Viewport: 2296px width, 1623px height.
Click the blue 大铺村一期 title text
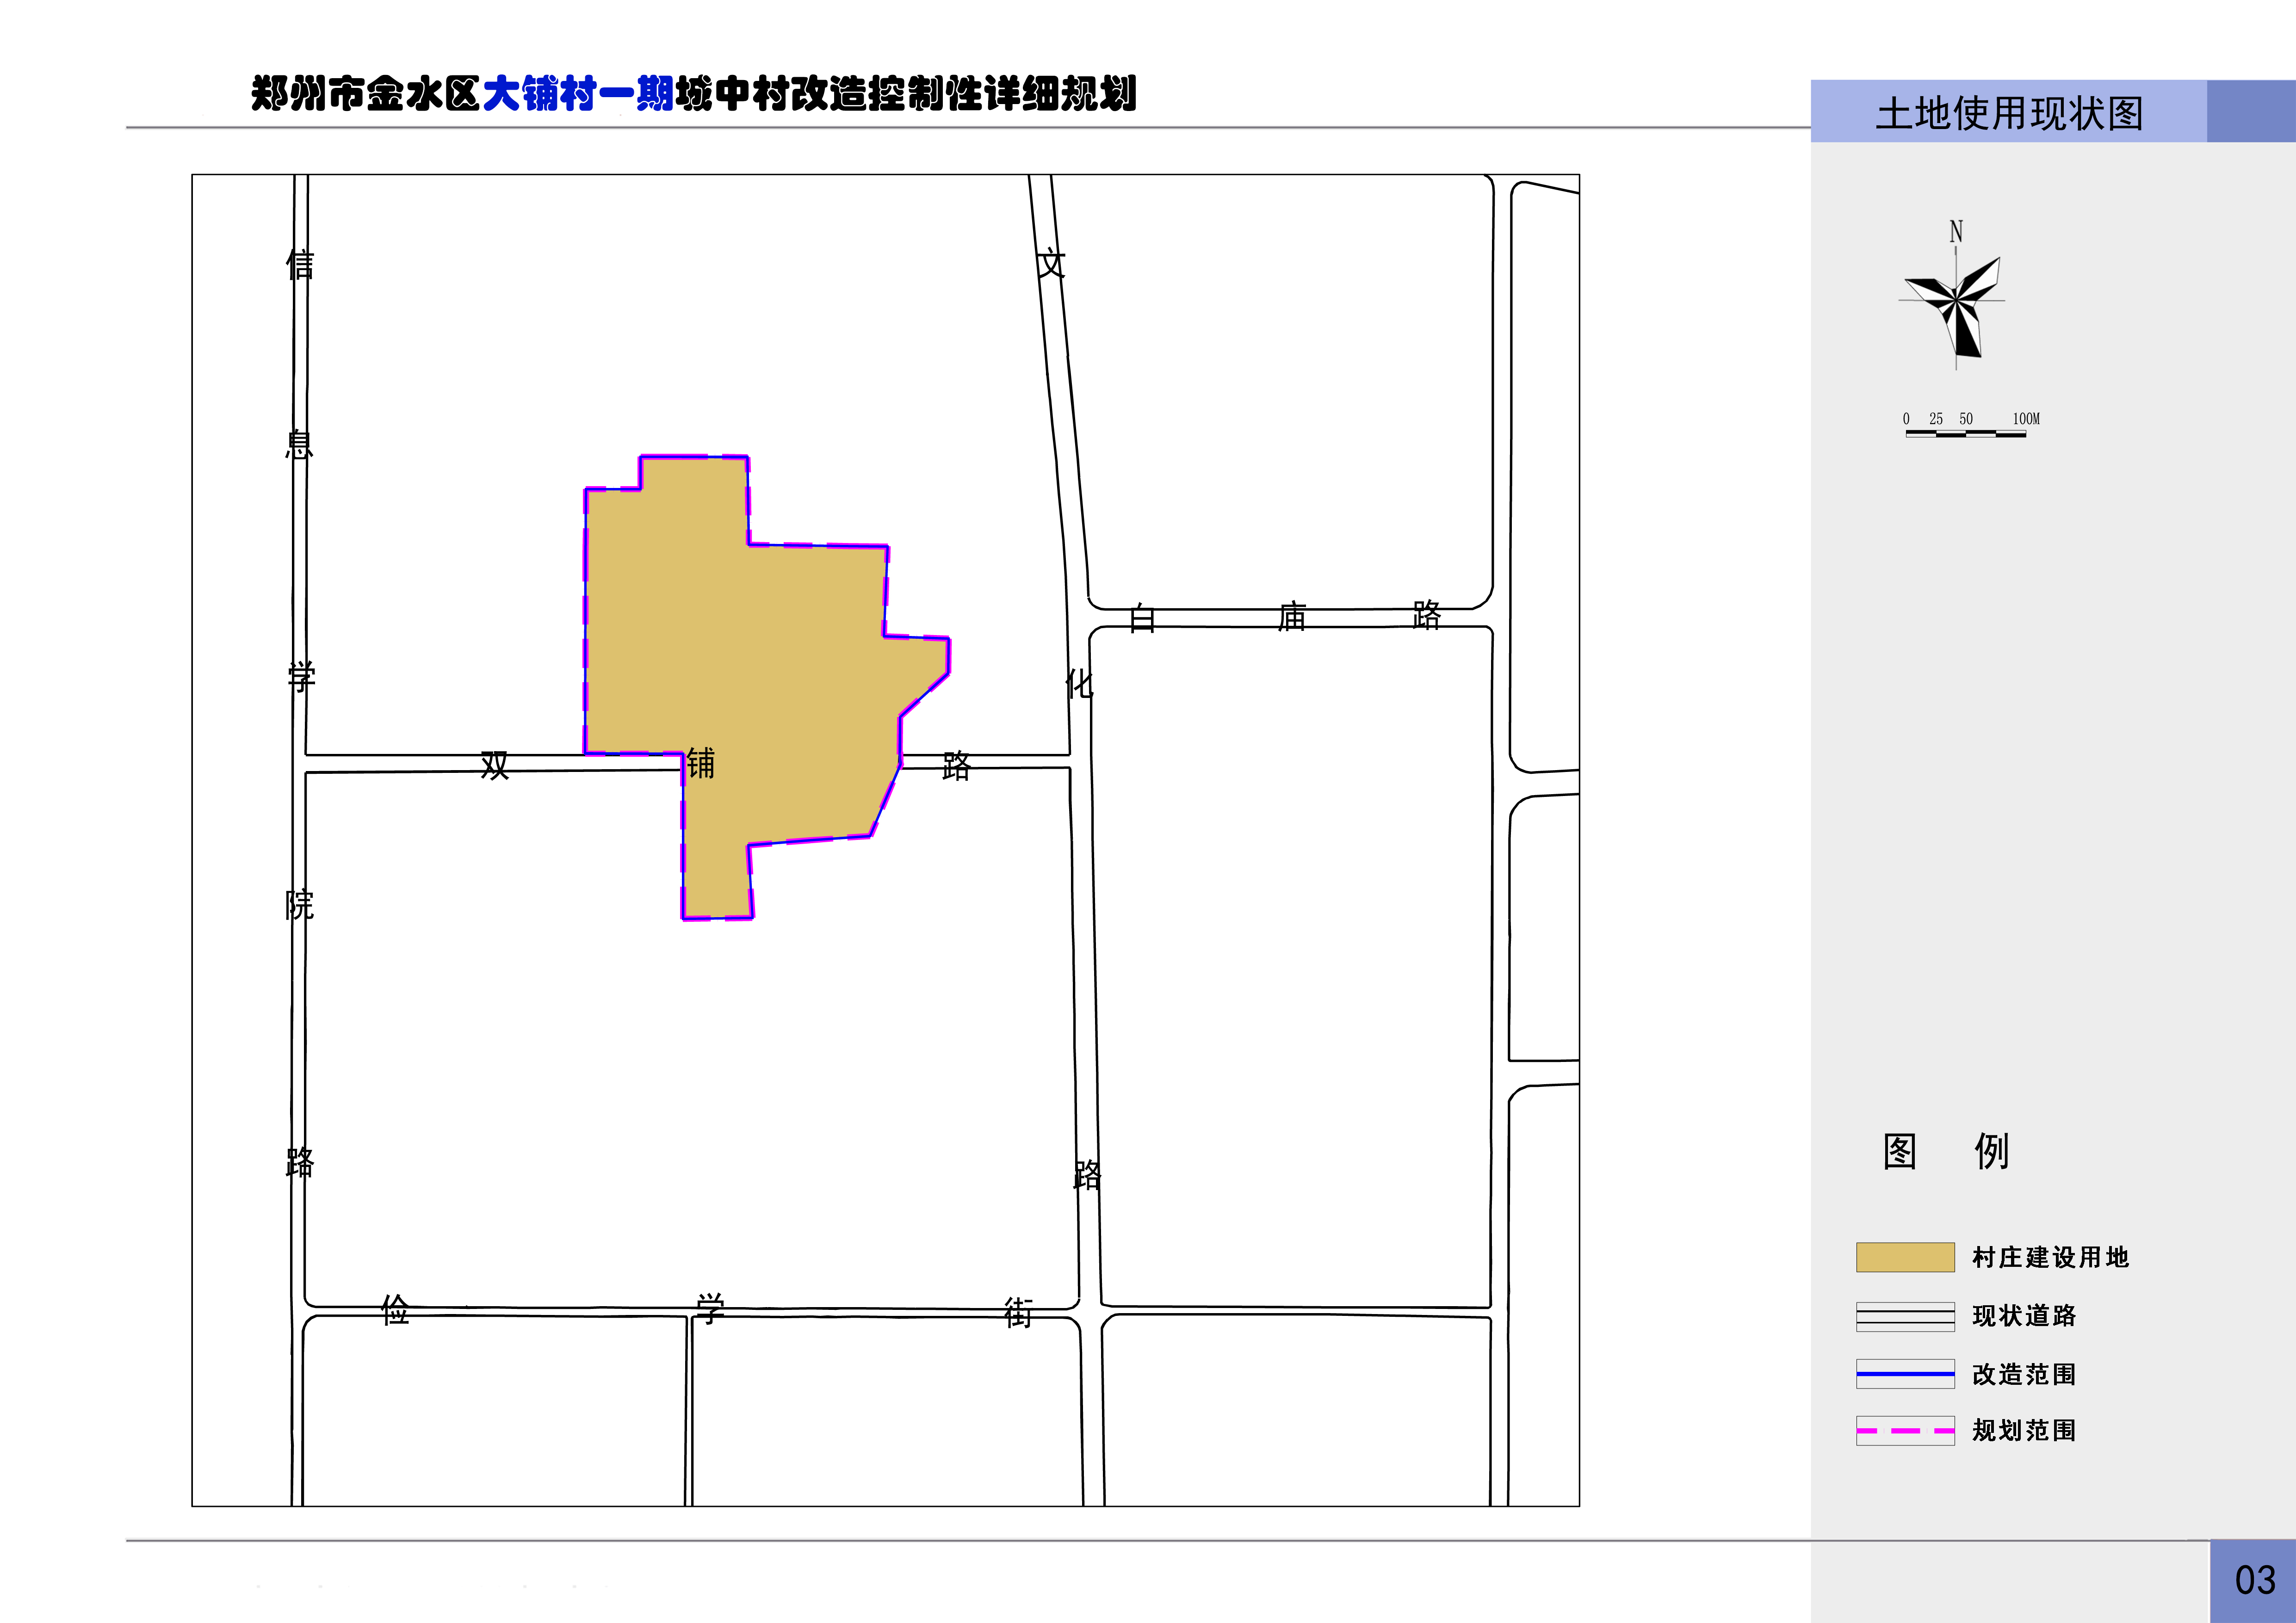pyautogui.click(x=577, y=94)
